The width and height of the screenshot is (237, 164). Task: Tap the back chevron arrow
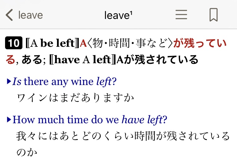pyautogui.click(x=9, y=15)
